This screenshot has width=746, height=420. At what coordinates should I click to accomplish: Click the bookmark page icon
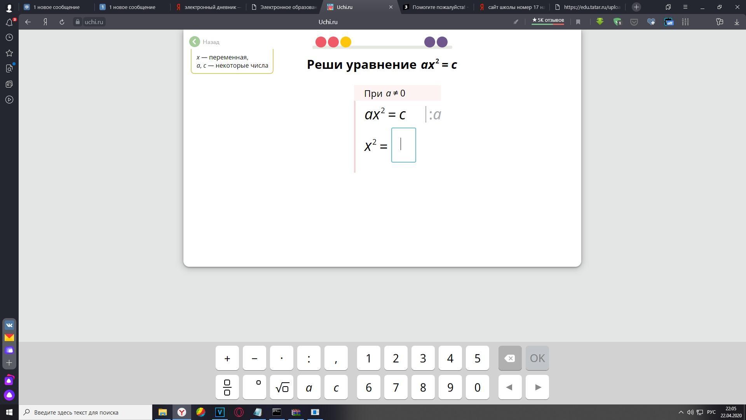578,22
